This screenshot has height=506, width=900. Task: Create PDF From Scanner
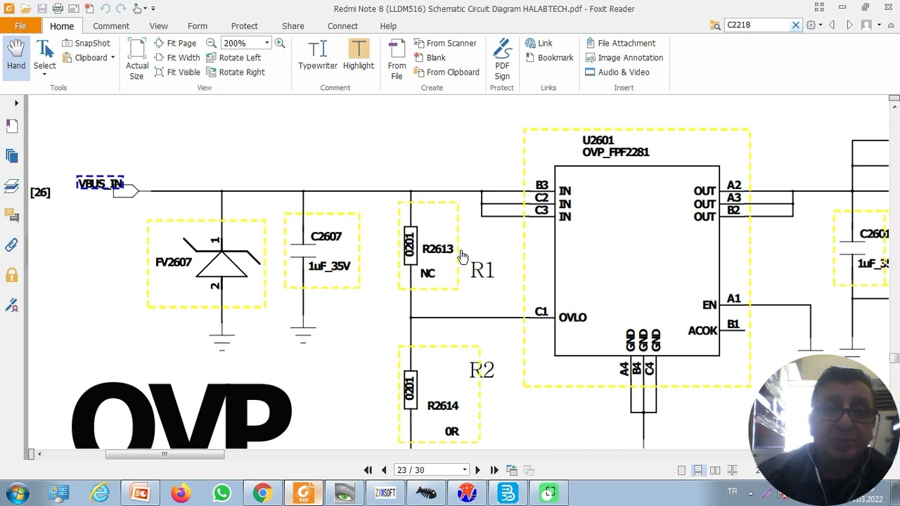445,43
